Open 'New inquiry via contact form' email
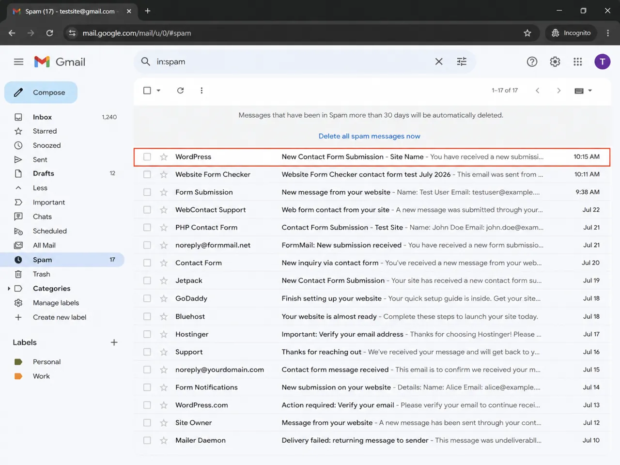 coord(372,263)
